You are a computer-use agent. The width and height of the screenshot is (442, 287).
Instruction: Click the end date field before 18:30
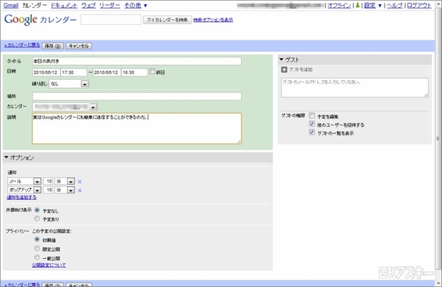click(x=107, y=72)
